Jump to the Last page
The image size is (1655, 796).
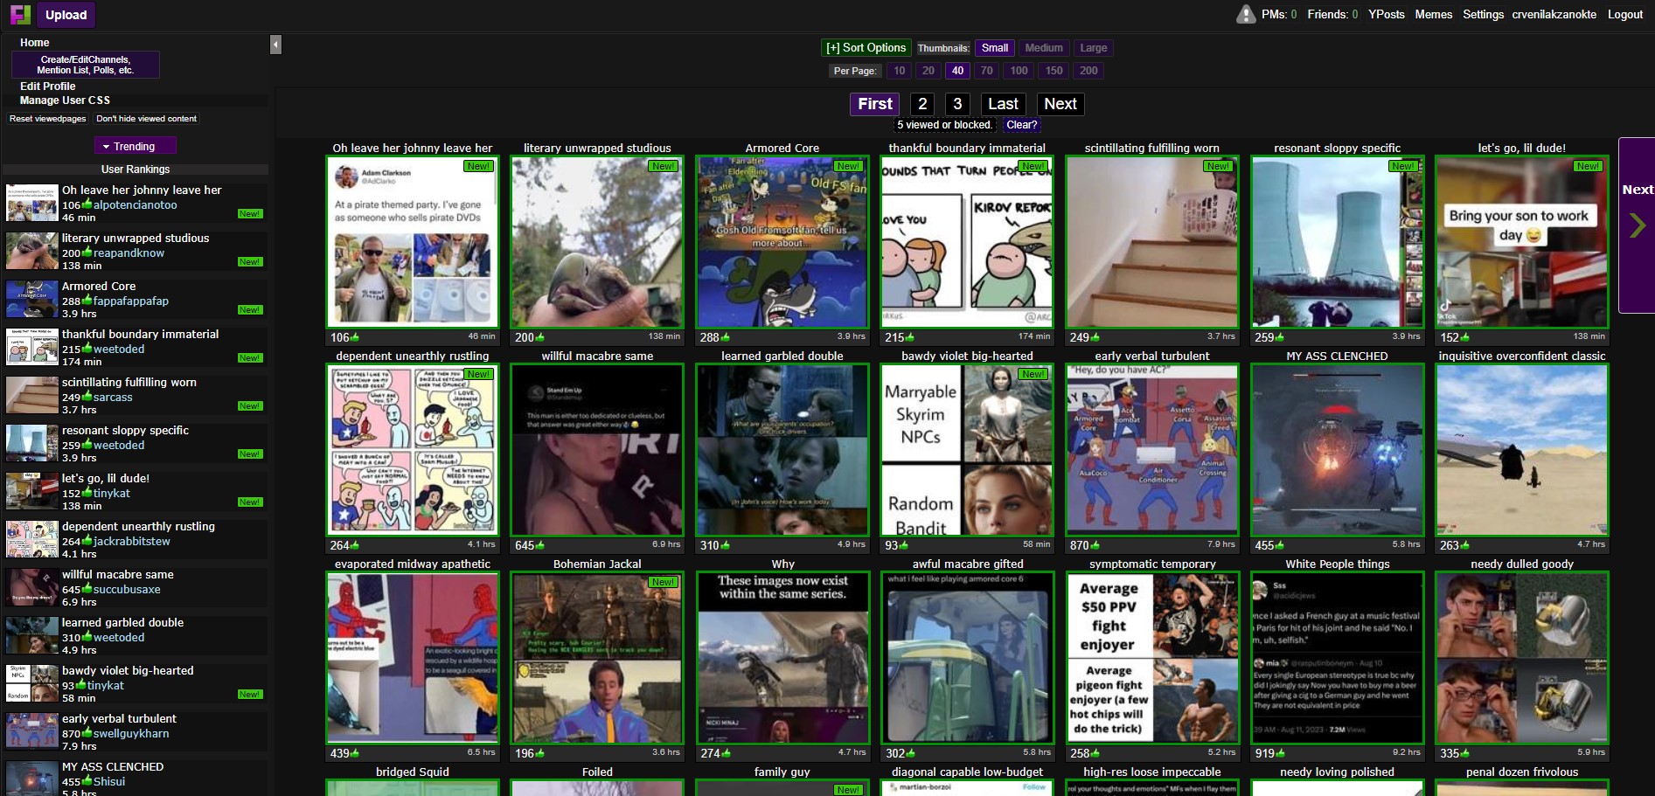[x=1002, y=104]
